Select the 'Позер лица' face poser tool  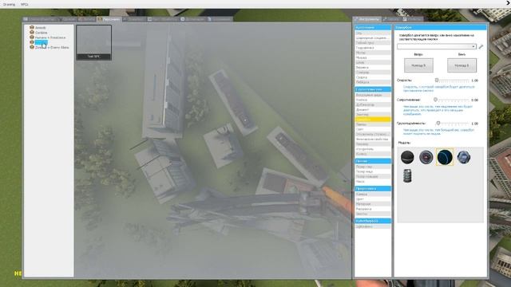pos(373,171)
